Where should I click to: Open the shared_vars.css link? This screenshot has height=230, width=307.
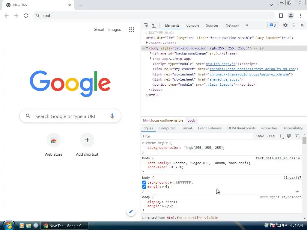(225, 79)
